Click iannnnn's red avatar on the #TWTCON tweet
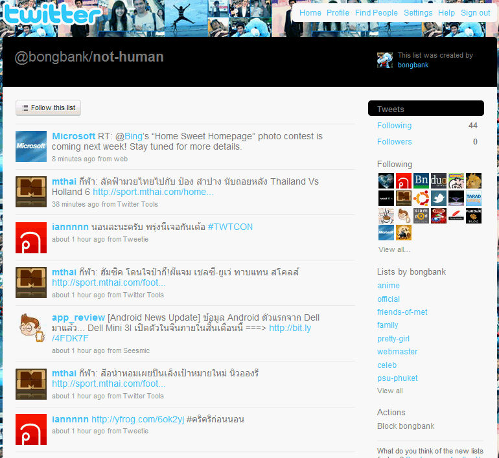The height and width of the screenshot is (458, 499). click(31, 238)
